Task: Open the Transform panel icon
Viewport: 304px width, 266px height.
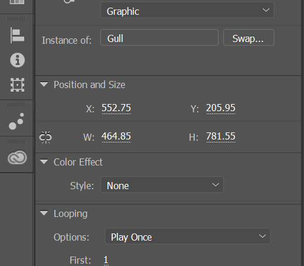Action: pyautogui.click(x=17, y=85)
